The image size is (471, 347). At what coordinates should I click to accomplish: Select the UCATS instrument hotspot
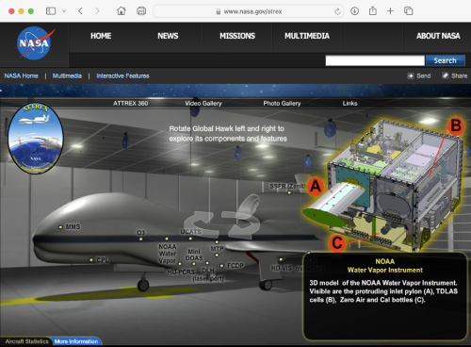190,239
